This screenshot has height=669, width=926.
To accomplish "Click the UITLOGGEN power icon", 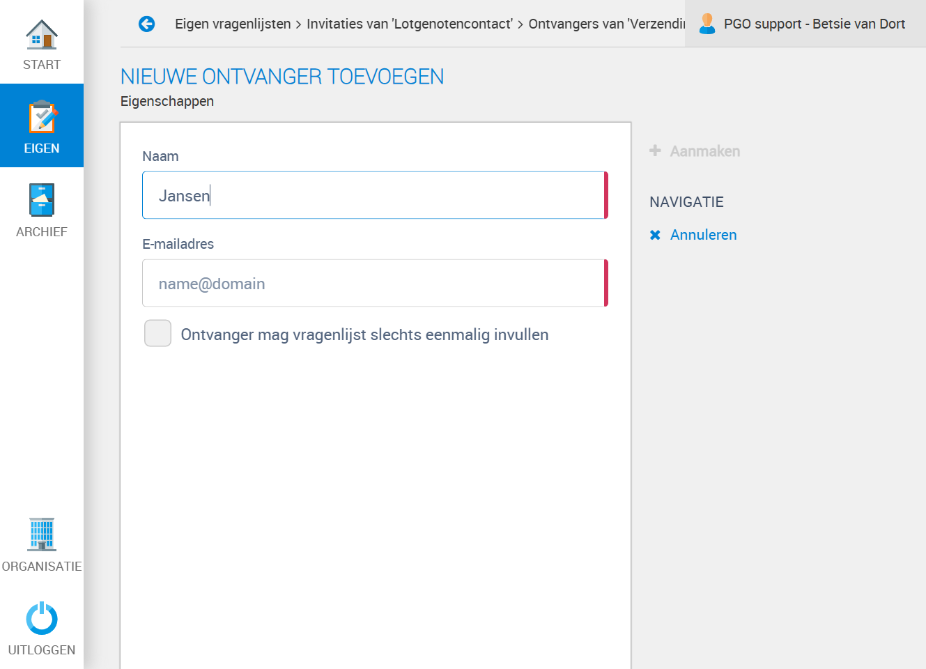I will point(42,618).
